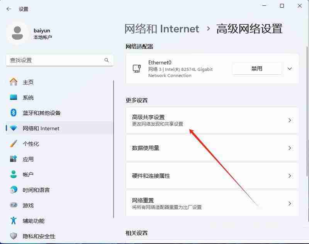Expand the 网络重置 section
The height and width of the screenshot is (244, 309).
(290, 204)
